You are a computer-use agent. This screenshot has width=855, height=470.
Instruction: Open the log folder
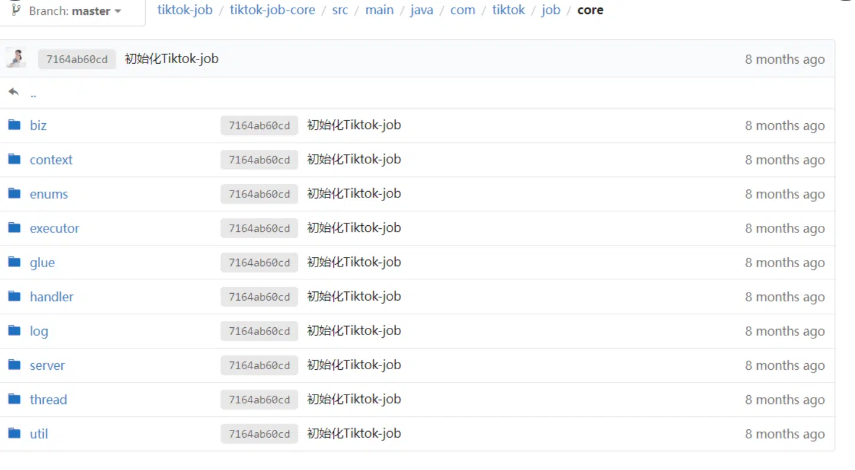[x=39, y=331]
